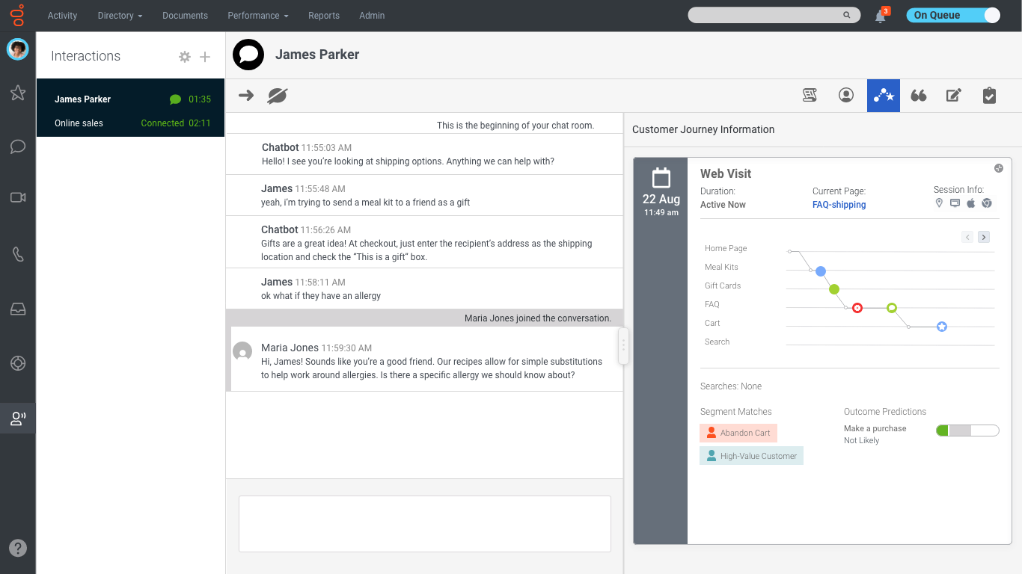This screenshot has height=574, width=1022.
Task: Open the checklist clipboard icon
Action: click(989, 95)
